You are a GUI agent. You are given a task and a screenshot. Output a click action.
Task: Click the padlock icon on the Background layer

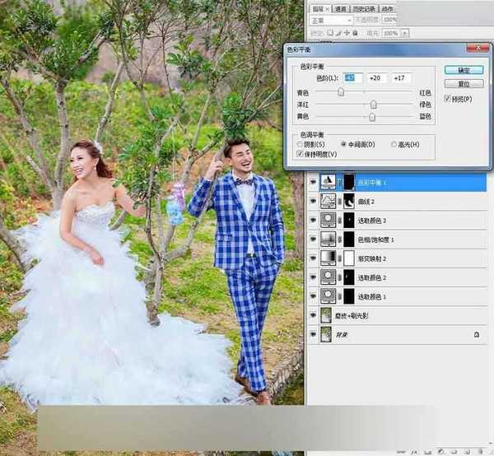pyautogui.click(x=477, y=334)
